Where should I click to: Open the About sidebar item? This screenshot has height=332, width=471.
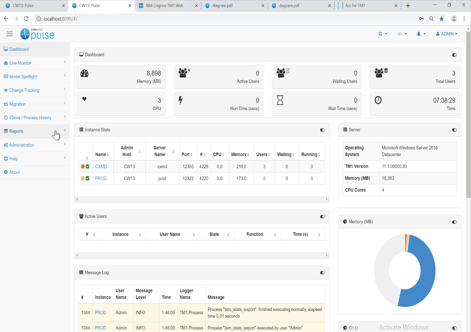pos(14,172)
